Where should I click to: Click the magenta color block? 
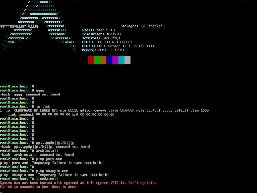click(115, 60)
